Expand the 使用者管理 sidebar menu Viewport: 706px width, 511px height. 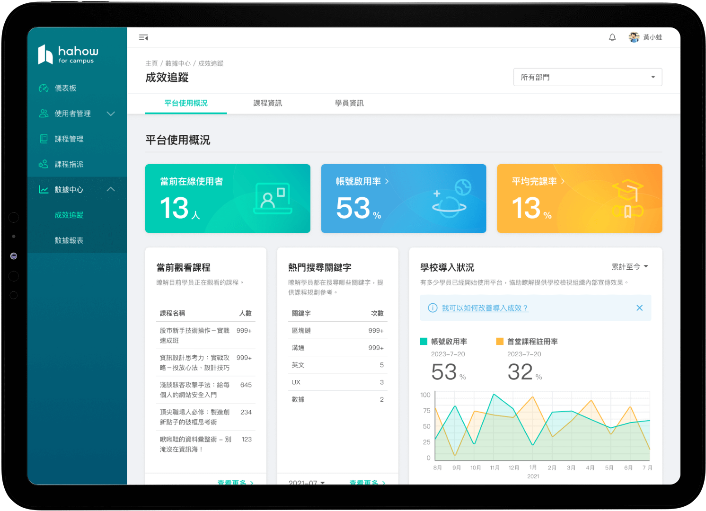click(111, 114)
